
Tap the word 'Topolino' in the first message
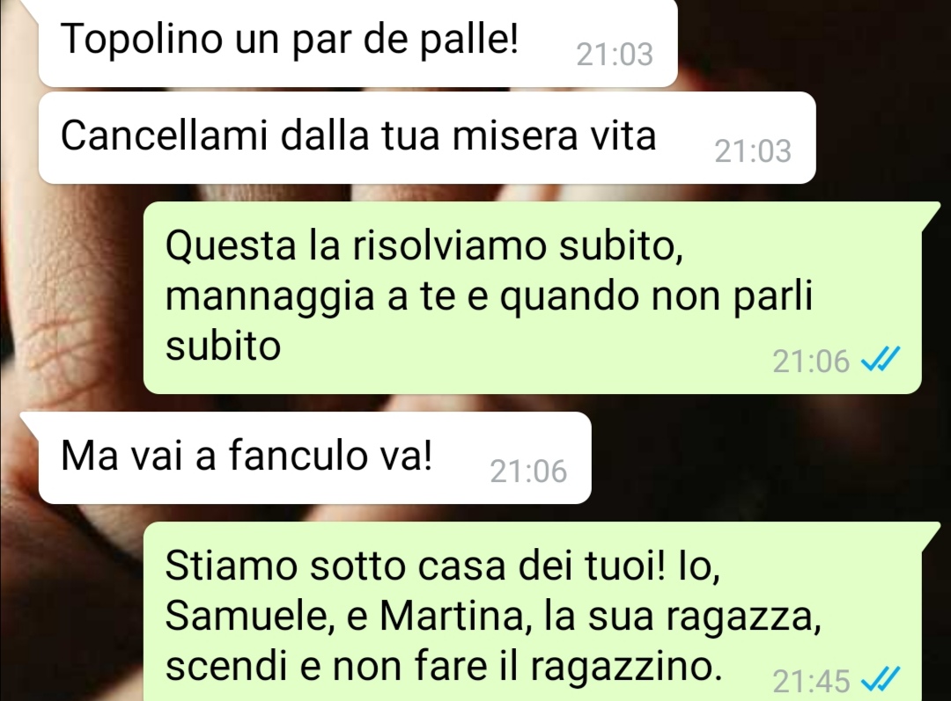(142, 40)
